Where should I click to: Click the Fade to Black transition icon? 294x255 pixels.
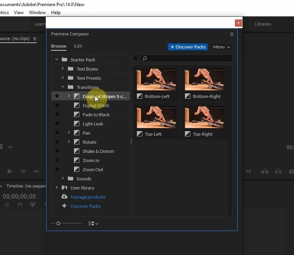(77, 114)
